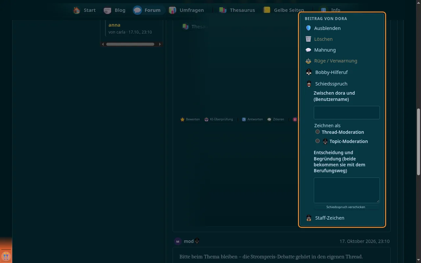Image resolution: width=421 pixels, height=263 pixels.
Task: Choose the Rüge / Verwarnung entry
Action: point(342,61)
